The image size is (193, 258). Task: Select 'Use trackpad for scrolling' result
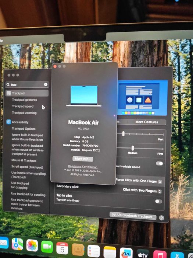28,194
